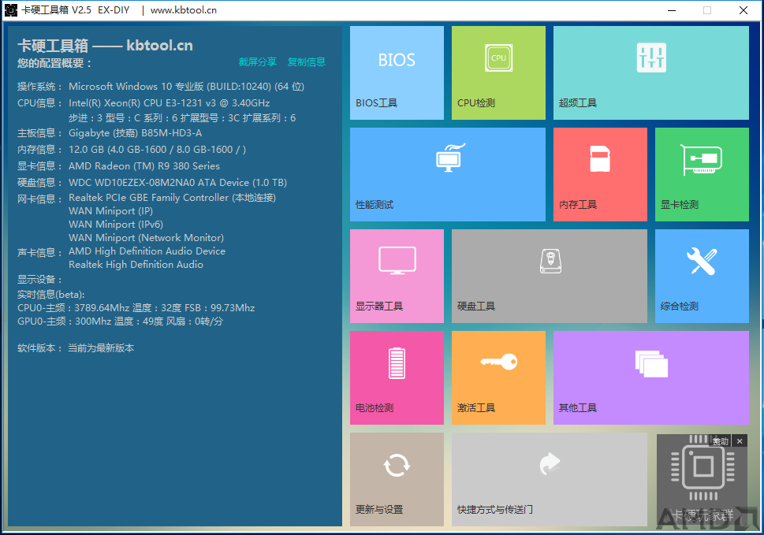Open the 内存工具 memory card icon

[600, 158]
